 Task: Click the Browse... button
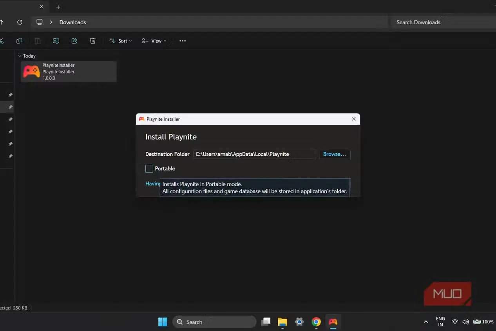[x=335, y=154]
